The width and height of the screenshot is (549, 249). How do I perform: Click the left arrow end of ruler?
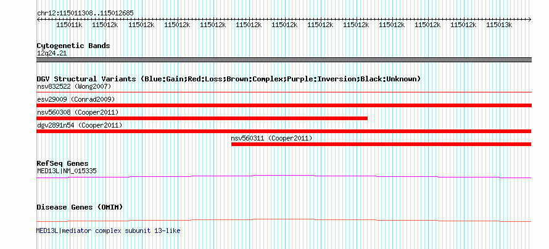click(38, 19)
